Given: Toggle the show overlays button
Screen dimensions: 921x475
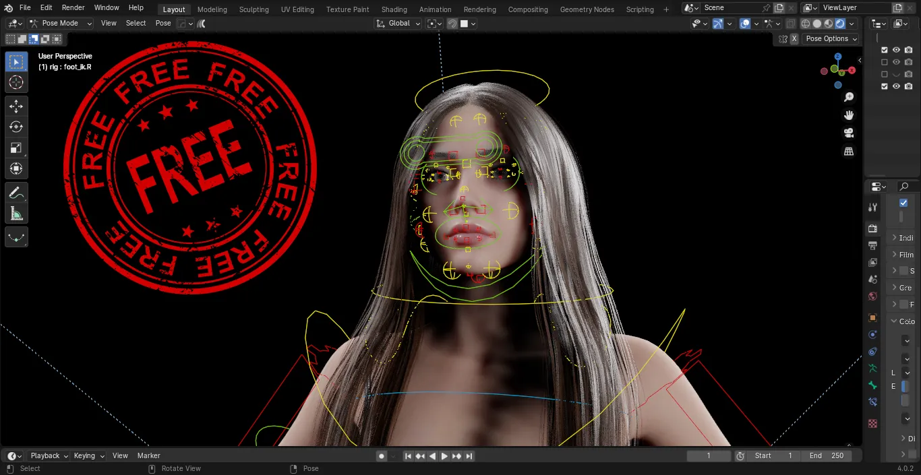Looking at the screenshot, I should click(745, 24).
